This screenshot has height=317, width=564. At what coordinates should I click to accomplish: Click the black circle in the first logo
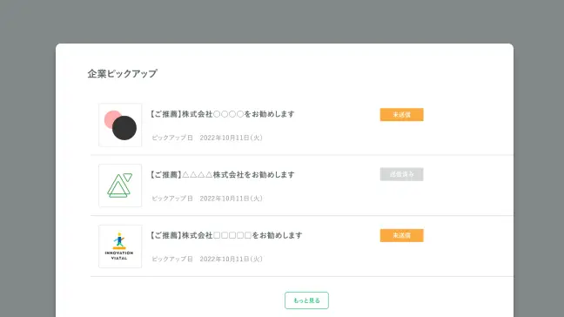click(124, 128)
